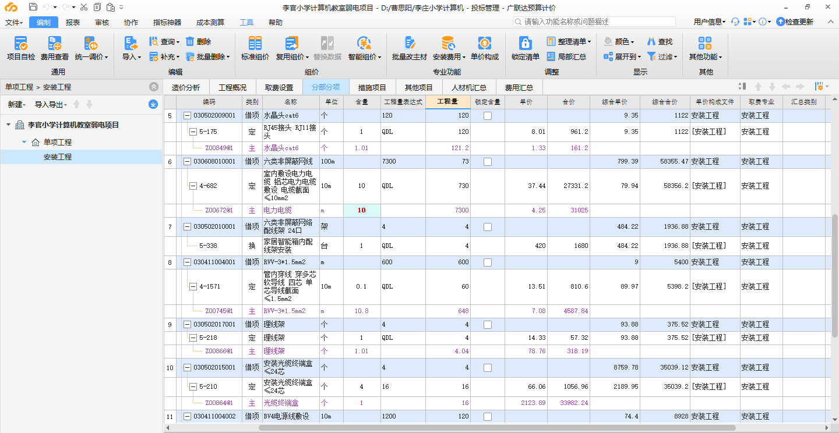The height and width of the screenshot is (433, 839).
Task: Select the highlighted 含量 cell showing 10
Action: coord(361,210)
